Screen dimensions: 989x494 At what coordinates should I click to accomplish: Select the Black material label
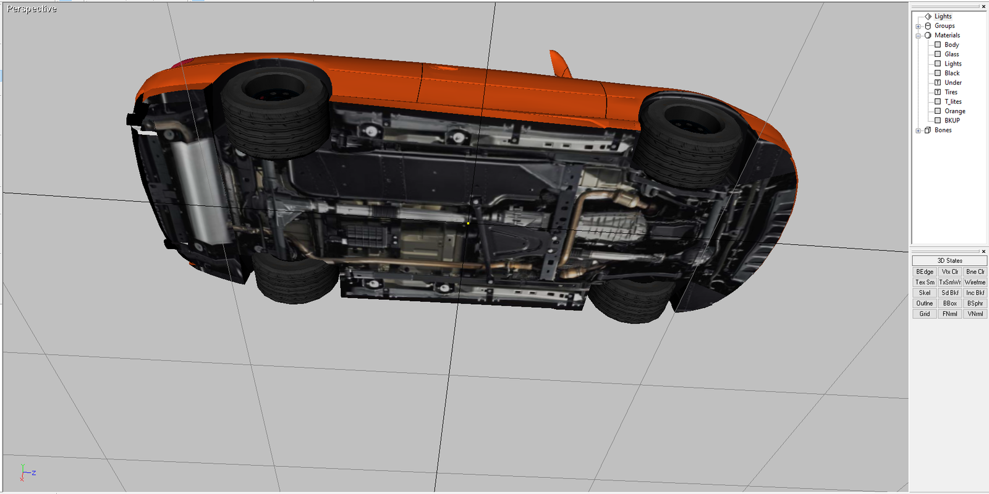pyautogui.click(x=952, y=73)
